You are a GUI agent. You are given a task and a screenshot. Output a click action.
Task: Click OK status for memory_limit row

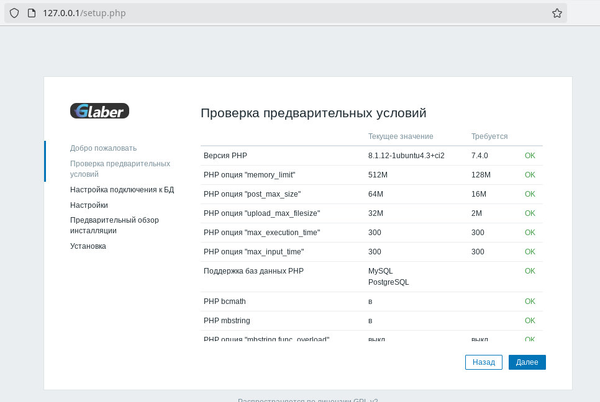click(529, 175)
